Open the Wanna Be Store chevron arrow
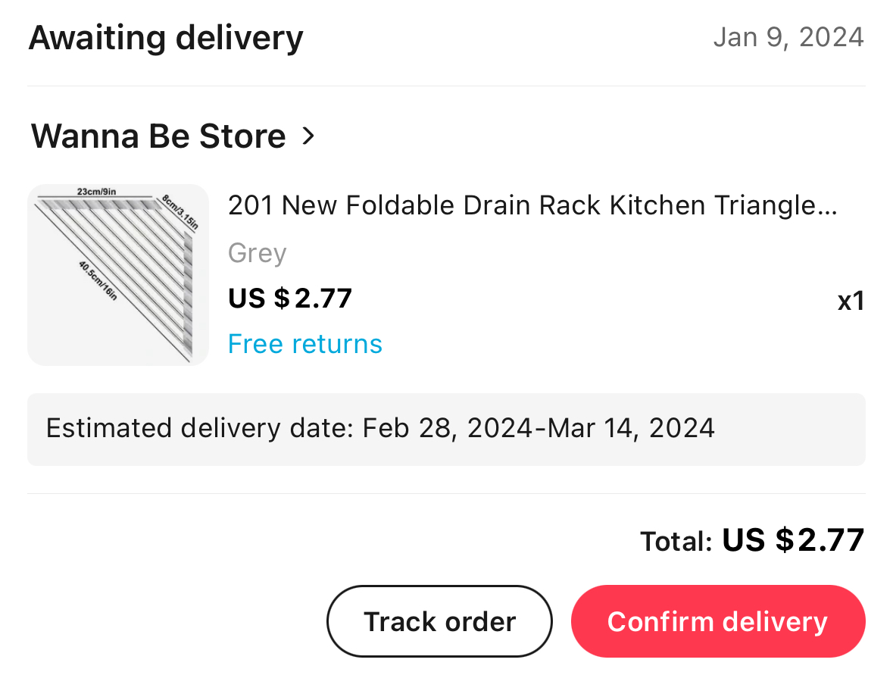This screenshot has width=893, height=694. pyautogui.click(x=308, y=136)
